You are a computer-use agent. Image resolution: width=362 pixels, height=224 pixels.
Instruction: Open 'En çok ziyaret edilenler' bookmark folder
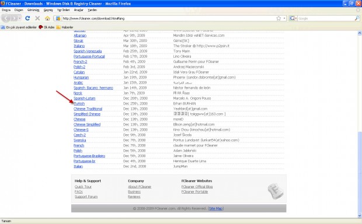tap(19, 27)
